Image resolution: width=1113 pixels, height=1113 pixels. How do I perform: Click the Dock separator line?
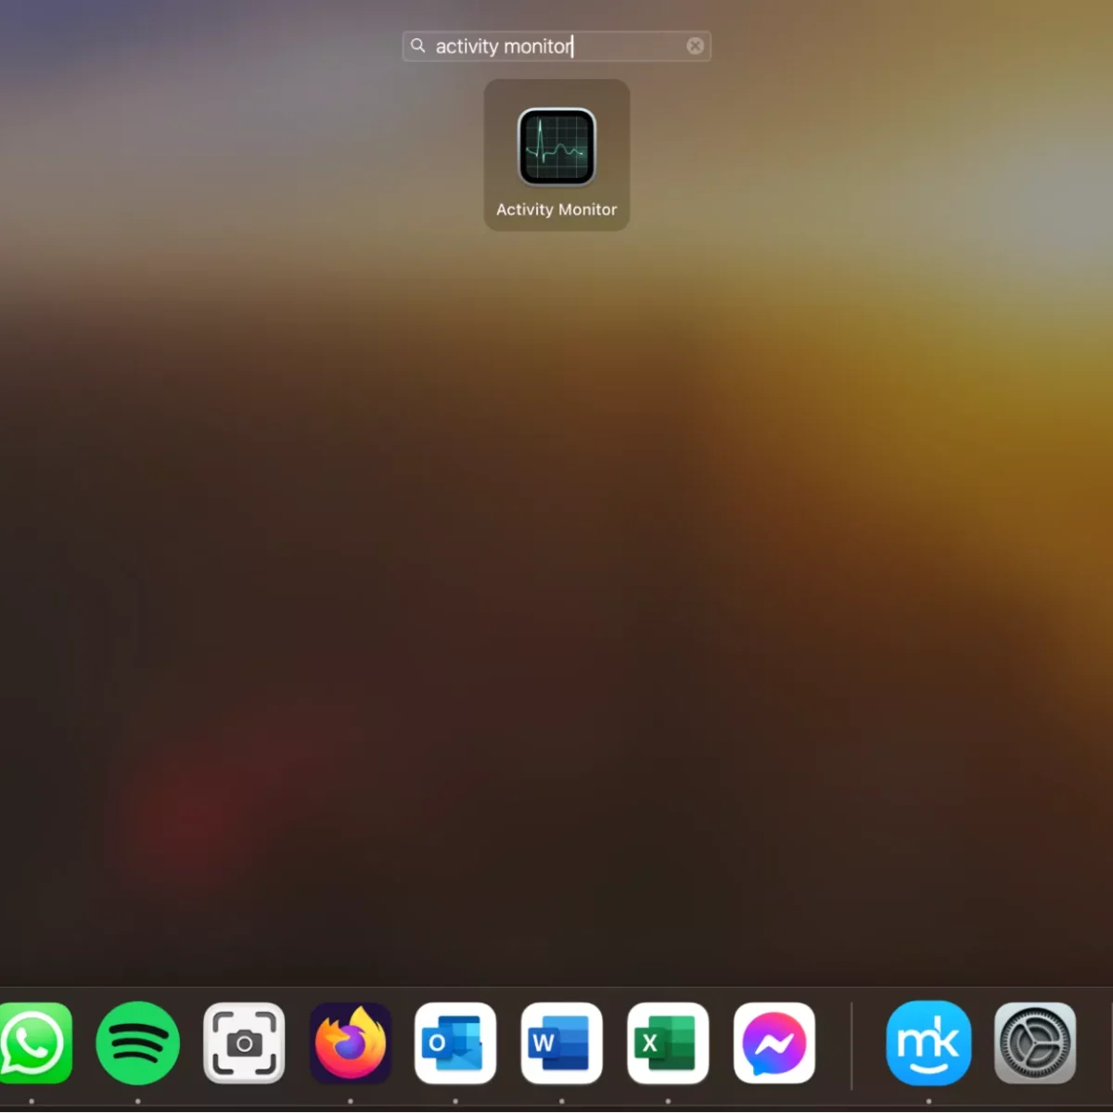coord(851,1045)
